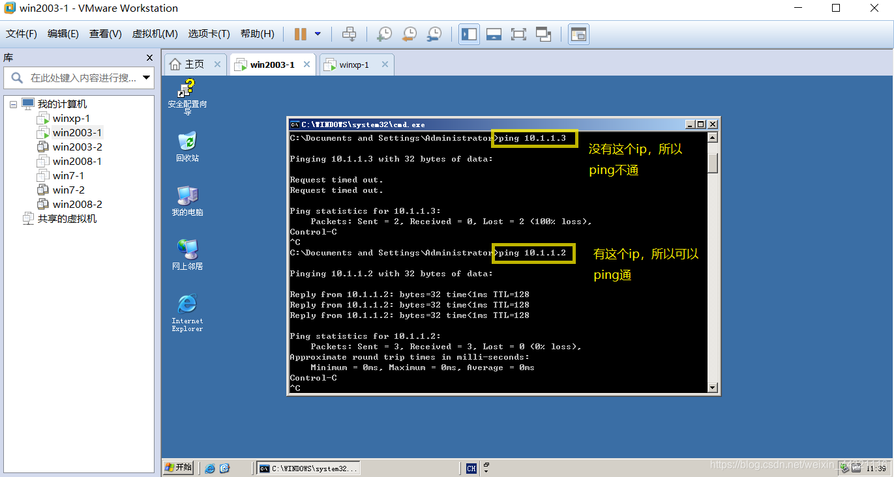
Task: Close the win2003-1 tab
Action: pos(307,65)
